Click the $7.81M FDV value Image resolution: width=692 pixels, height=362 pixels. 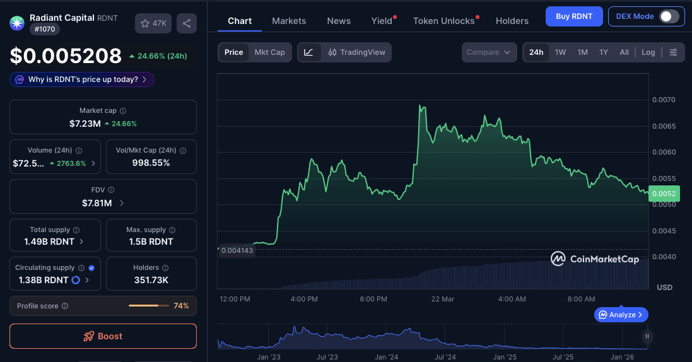tap(97, 203)
